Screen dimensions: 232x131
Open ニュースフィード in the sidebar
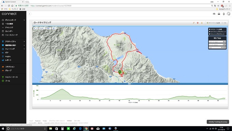11,35
